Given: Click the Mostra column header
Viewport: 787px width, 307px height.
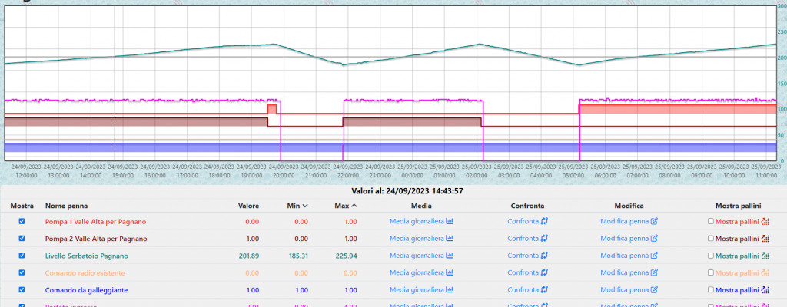Looking at the screenshot, I should coord(22,206).
